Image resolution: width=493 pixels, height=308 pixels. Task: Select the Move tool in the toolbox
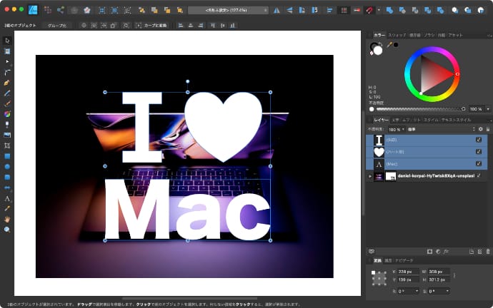(x=7, y=41)
